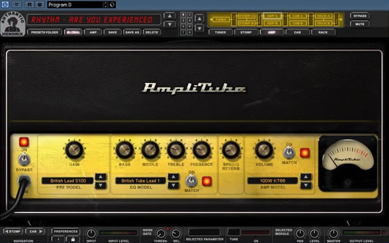
Task: Delete the current preset
Action: pyautogui.click(x=151, y=33)
